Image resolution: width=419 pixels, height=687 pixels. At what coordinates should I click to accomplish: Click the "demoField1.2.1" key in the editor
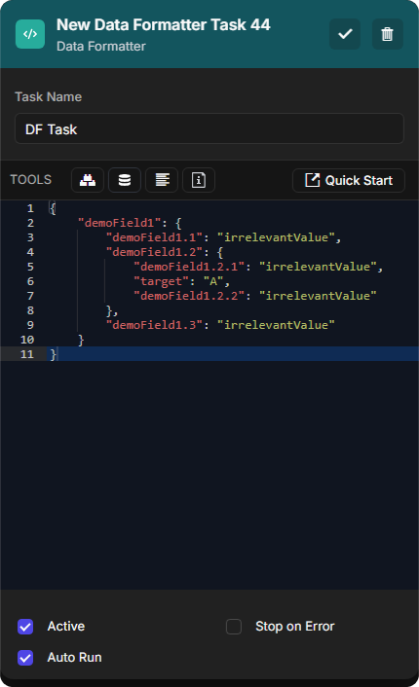189,267
